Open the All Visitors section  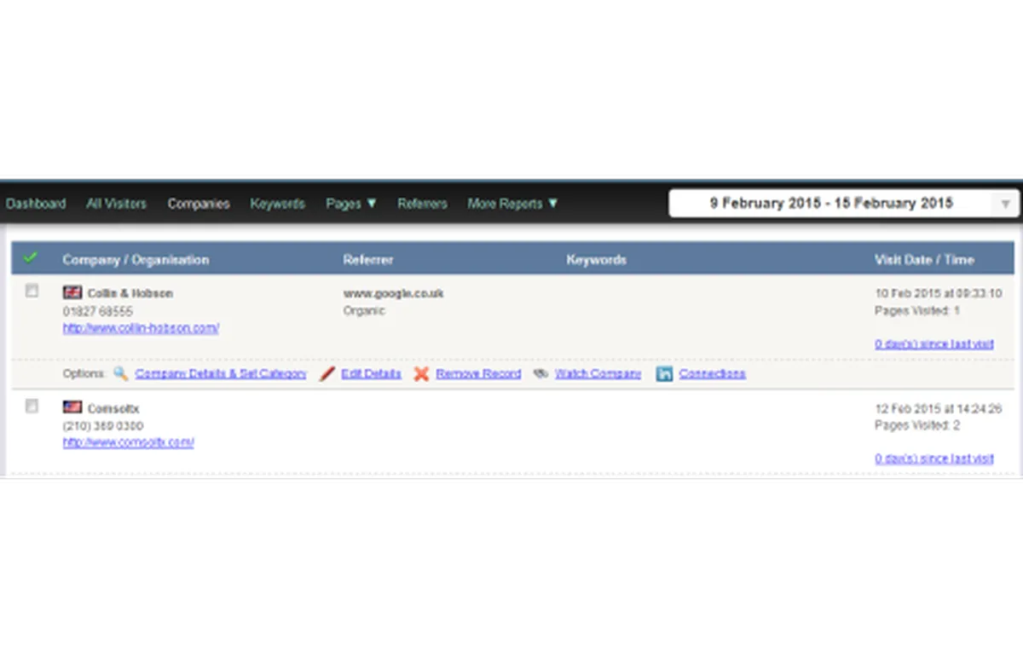(116, 204)
